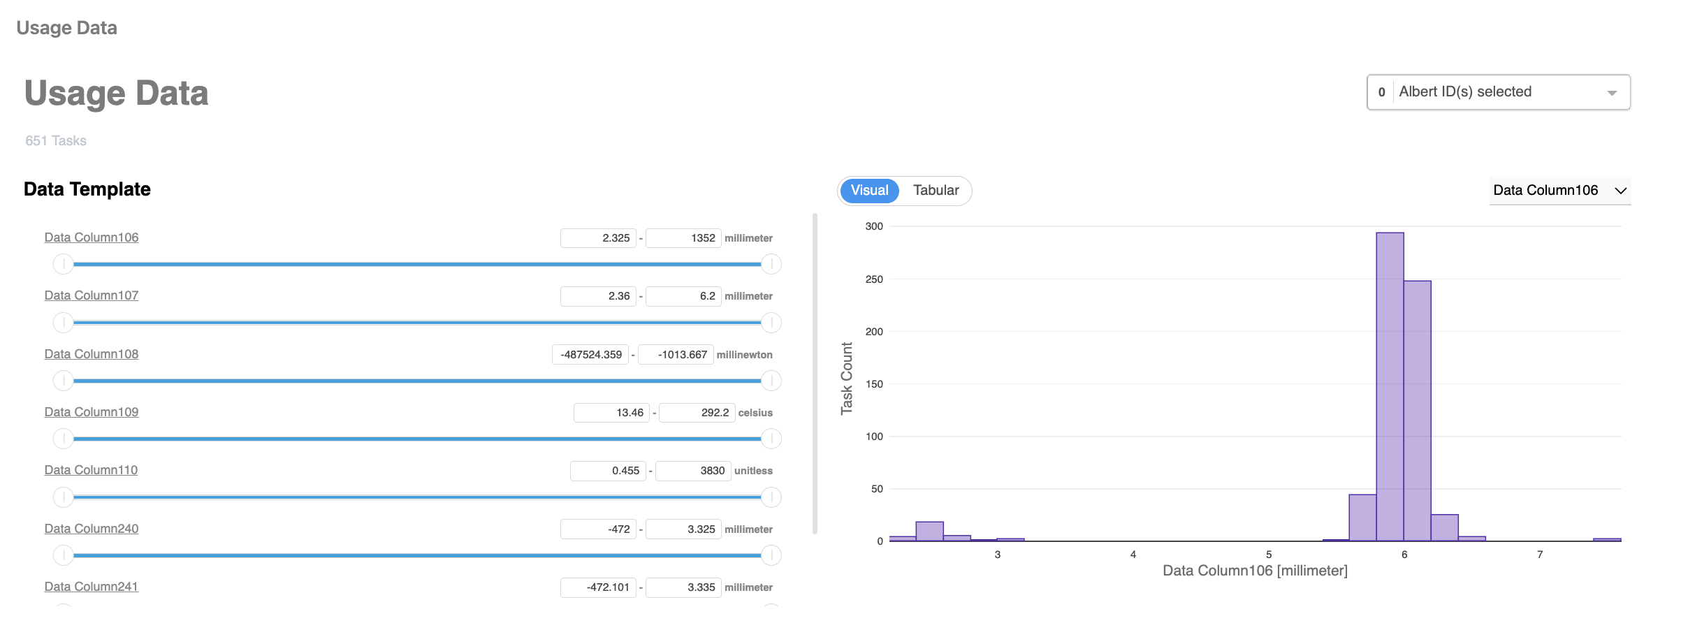Select the Visual view toggle

click(x=869, y=191)
